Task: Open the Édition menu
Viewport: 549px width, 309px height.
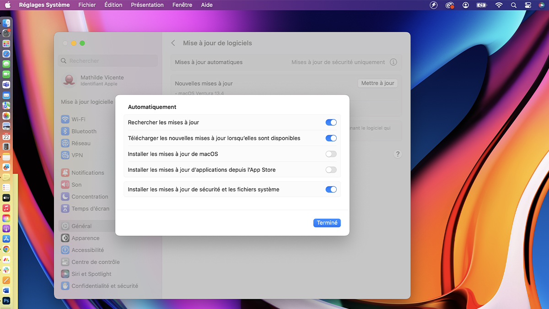Action: click(x=113, y=5)
